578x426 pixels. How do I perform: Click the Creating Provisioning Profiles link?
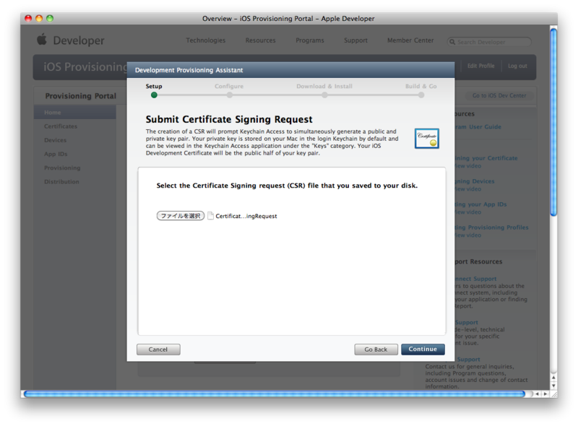[491, 227]
